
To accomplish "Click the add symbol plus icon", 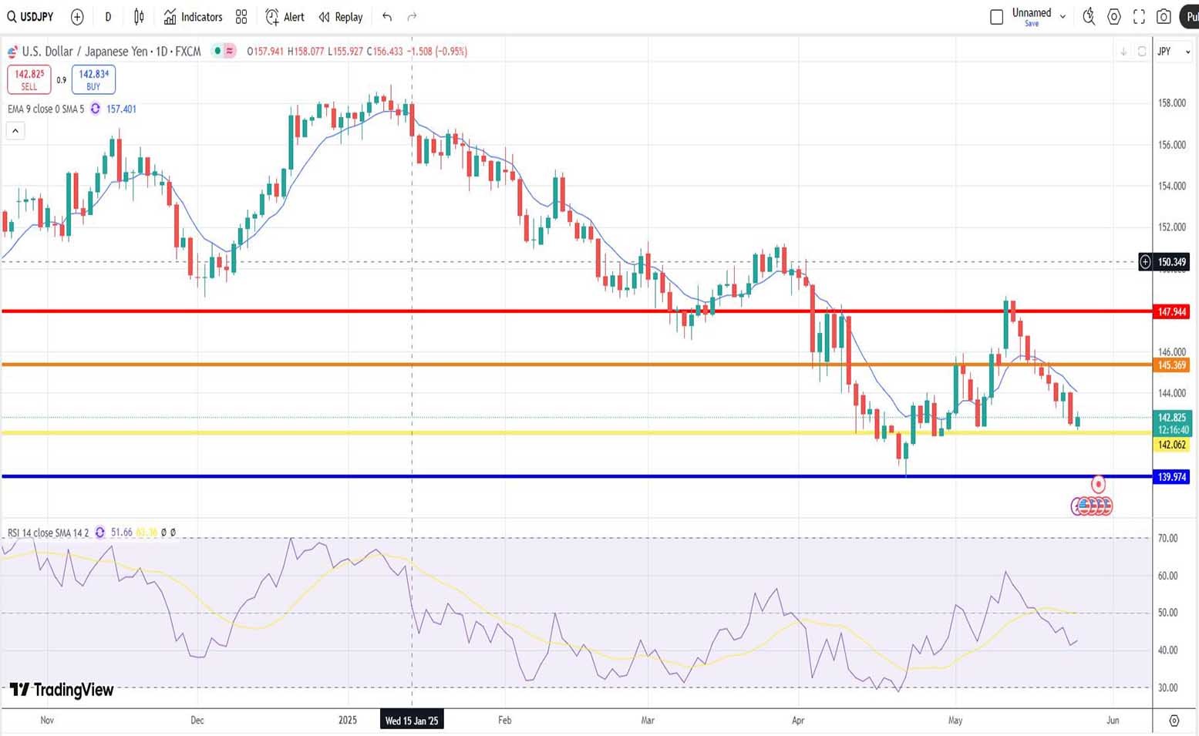I will [x=77, y=17].
